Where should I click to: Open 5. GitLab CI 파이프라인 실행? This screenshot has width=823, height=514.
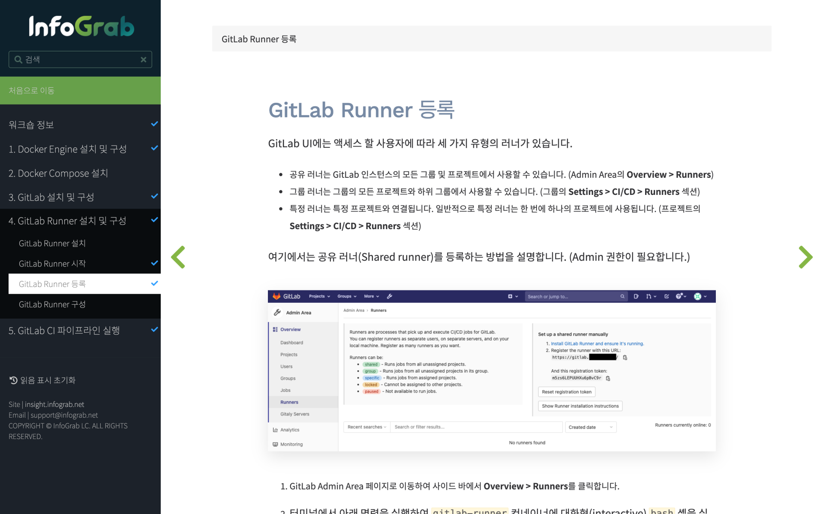click(64, 330)
